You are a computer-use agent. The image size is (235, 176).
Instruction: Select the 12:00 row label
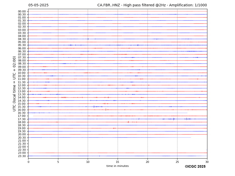point(22,85)
